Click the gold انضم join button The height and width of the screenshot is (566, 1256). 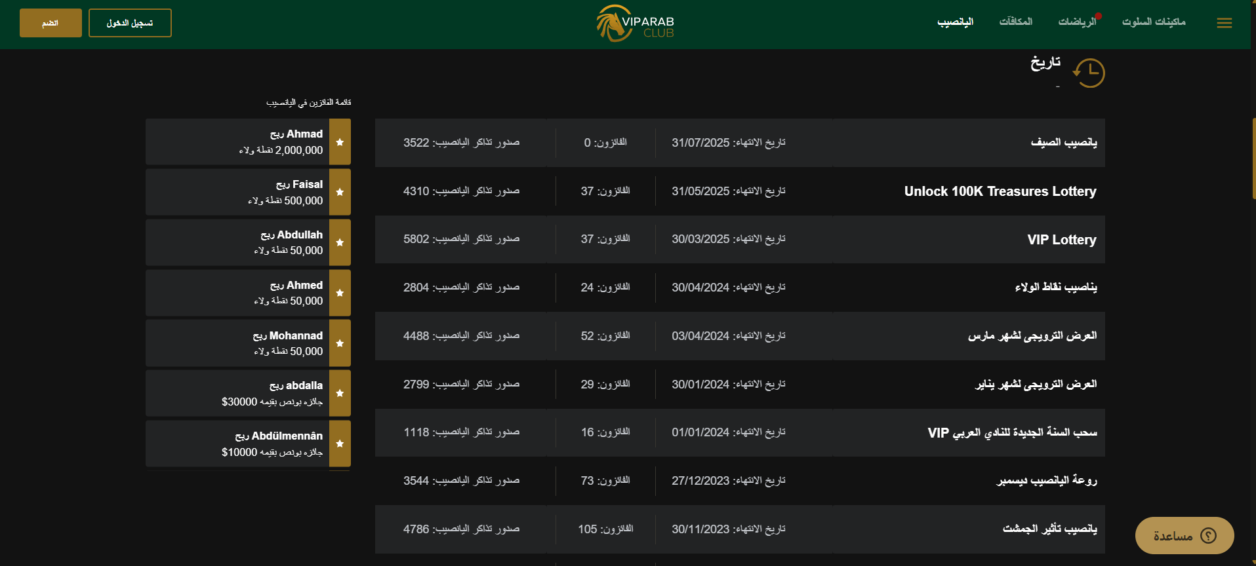[51, 23]
